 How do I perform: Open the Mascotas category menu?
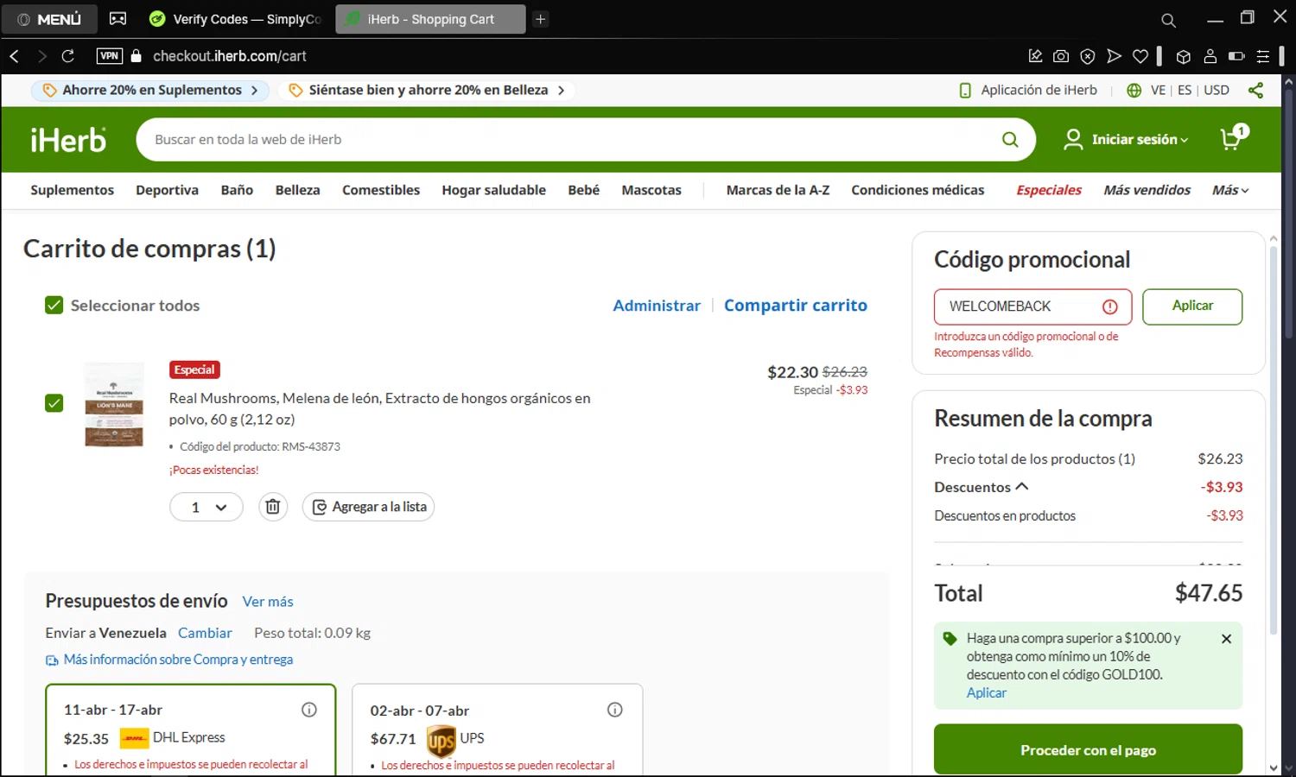pos(651,190)
